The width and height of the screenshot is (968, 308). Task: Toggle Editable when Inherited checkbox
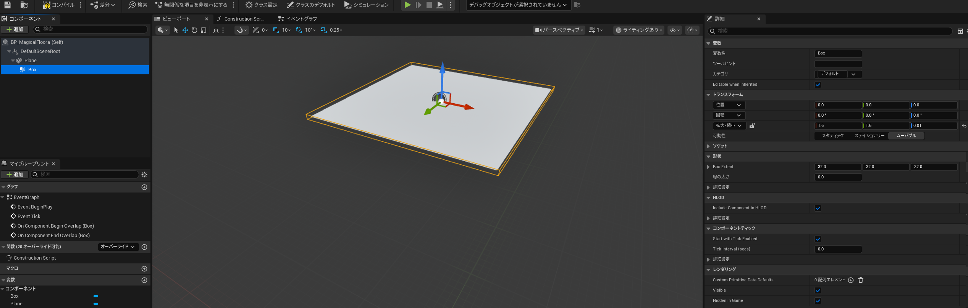click(818, 85)
